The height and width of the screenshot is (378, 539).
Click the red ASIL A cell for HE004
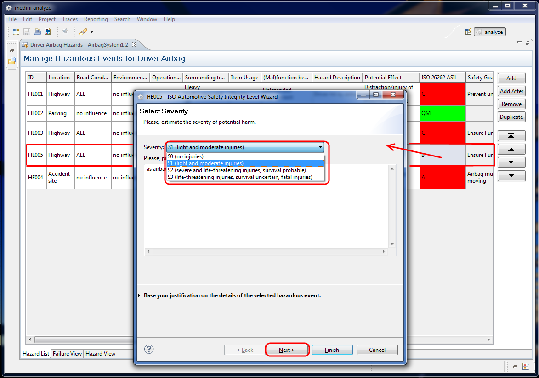pos(443,178)
